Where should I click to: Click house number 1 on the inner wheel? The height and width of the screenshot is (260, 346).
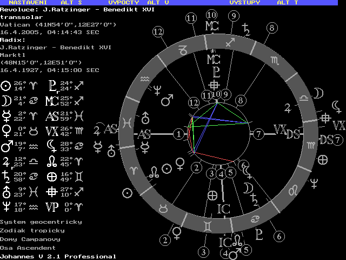pos(179,133)
